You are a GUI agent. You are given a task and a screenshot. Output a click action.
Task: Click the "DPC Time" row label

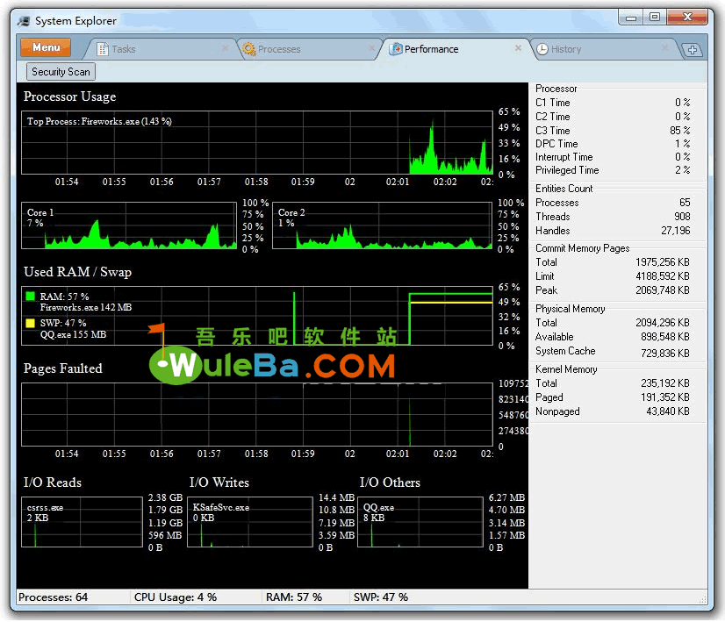pyautogui.click(x=556, y=144)
